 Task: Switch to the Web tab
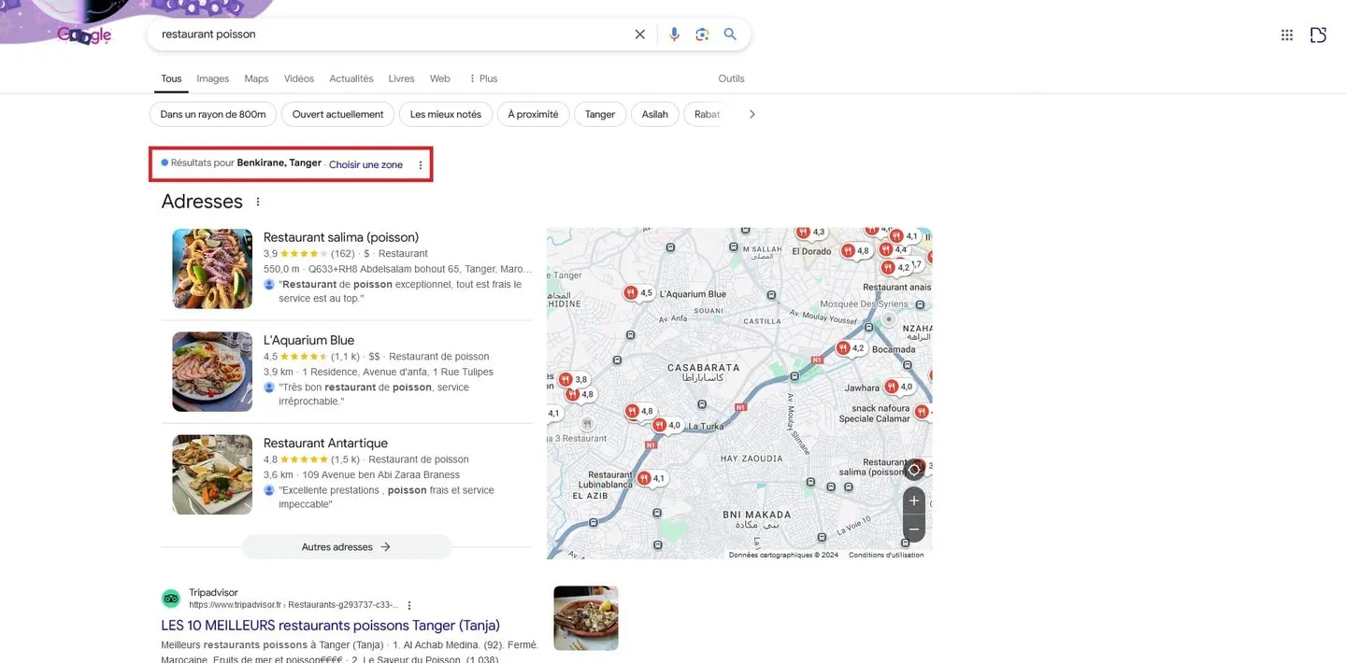(x=440, y=78)
